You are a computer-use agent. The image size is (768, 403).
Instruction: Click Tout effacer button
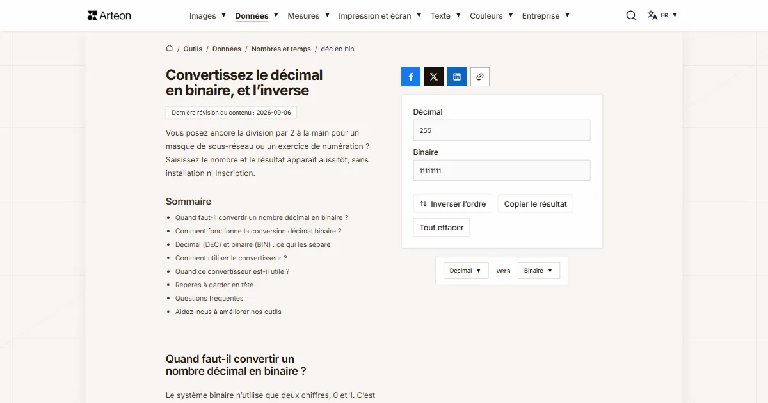click(442, 228)
